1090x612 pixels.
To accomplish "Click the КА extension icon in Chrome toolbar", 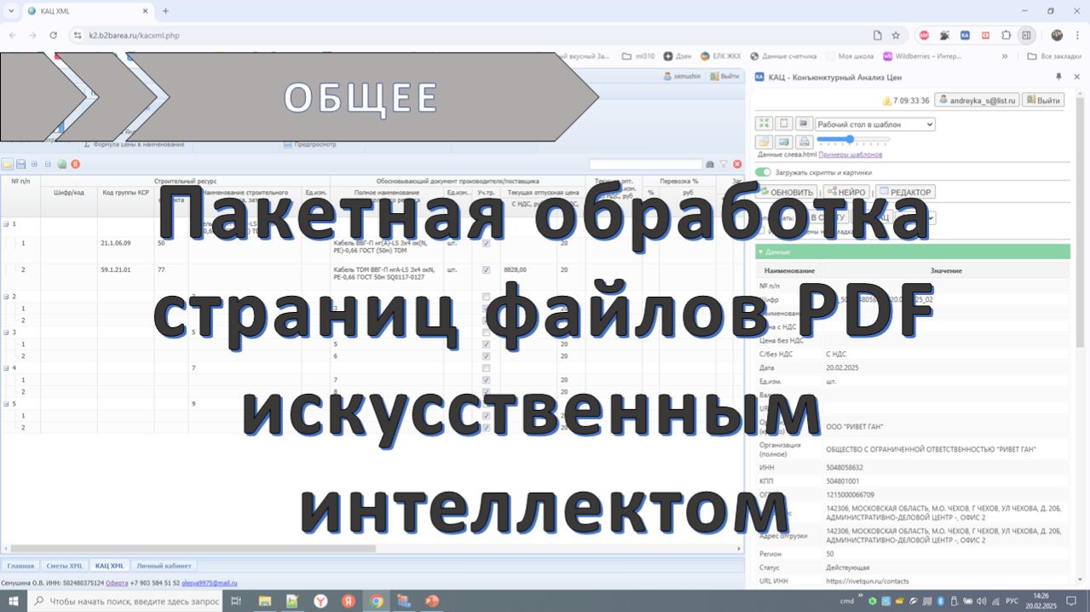I will click(x=965, y=36).
